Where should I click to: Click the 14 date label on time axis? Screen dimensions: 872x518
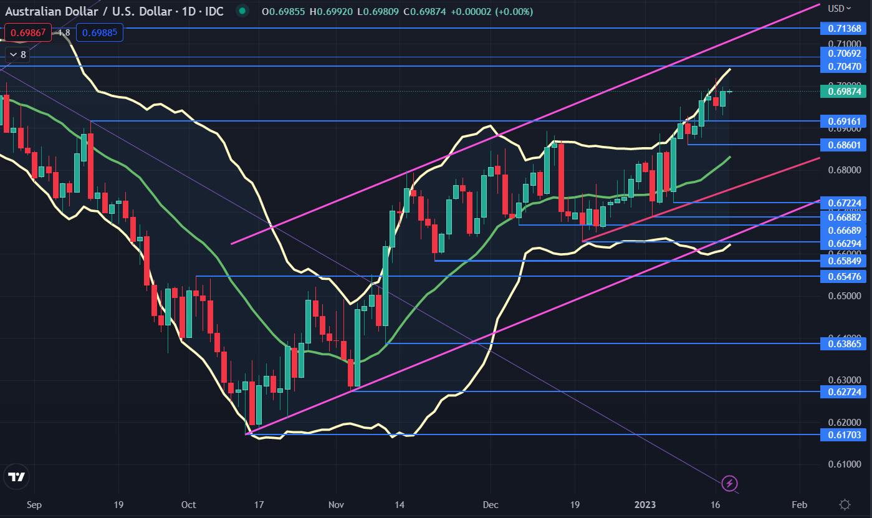click(400, 504)
